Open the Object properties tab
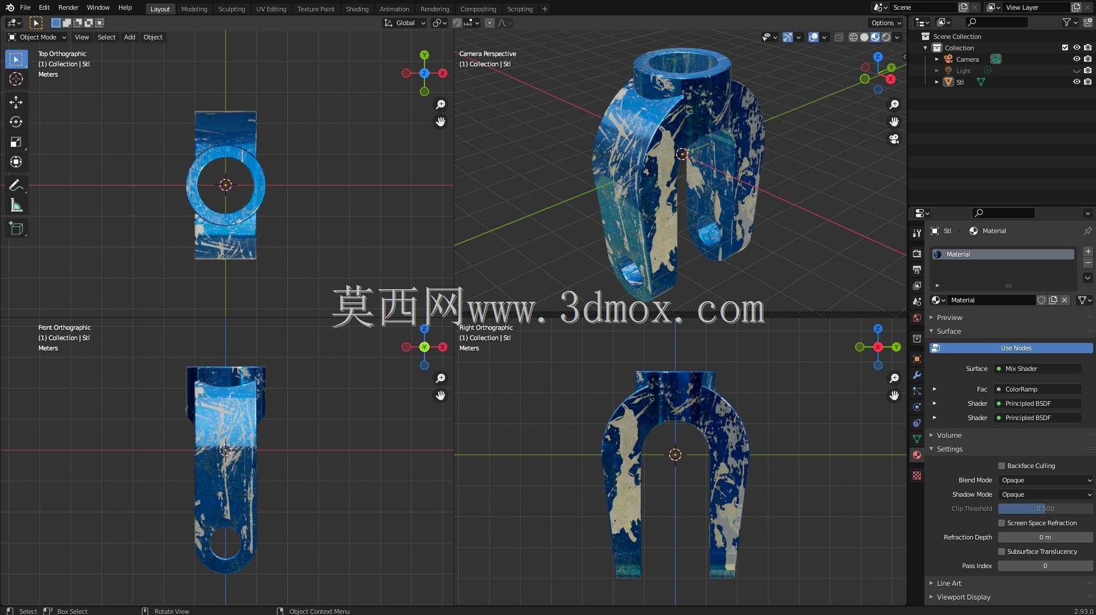This screenshot has height=615, width=1096. point(917,359)
